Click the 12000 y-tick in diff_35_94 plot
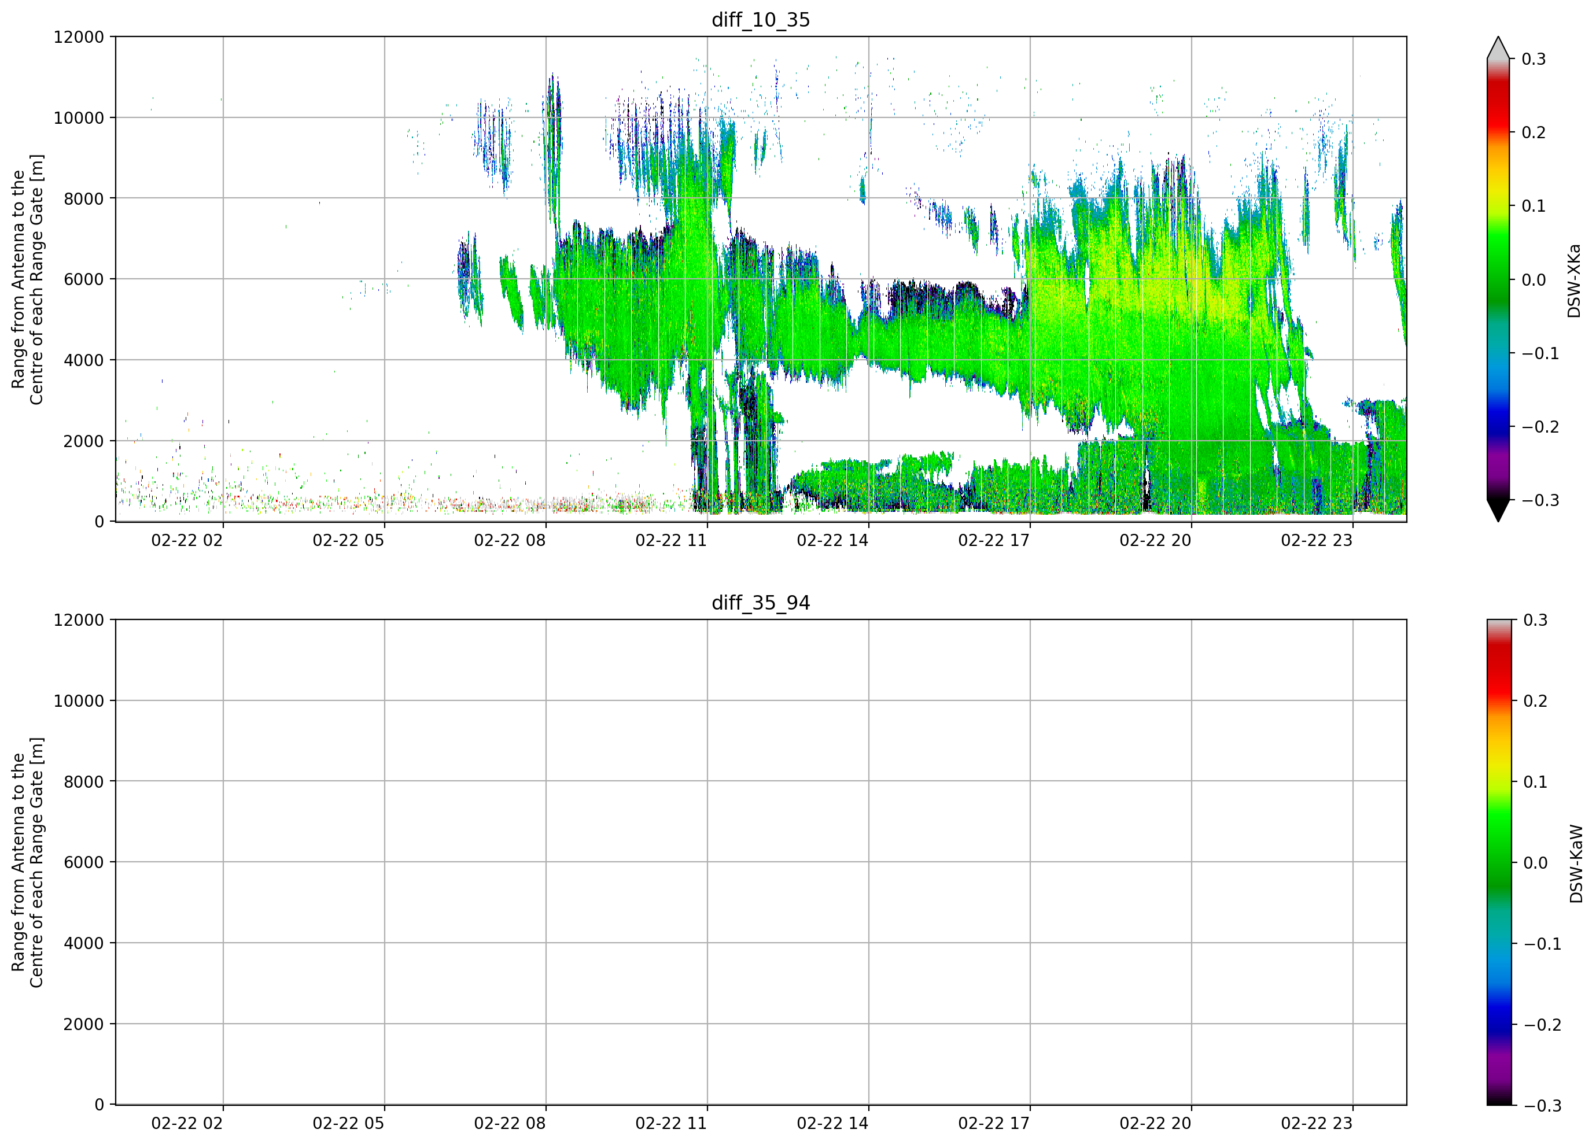This screenshot has height=1144, width=1596. 79,620
